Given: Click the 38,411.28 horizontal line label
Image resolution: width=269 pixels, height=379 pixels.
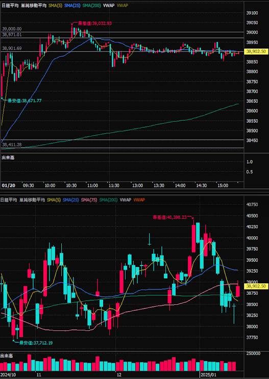Looking at the screenshot, I should click(x=12, y=145).
